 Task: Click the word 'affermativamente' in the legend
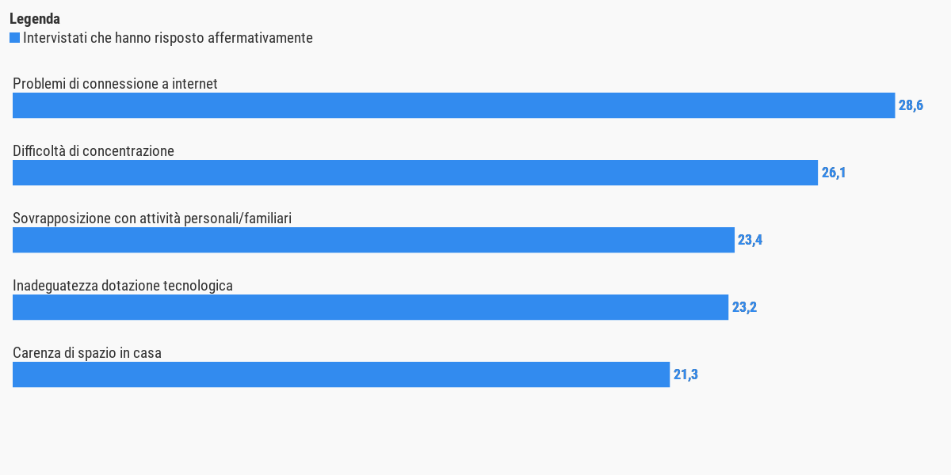tap(260, 38)
